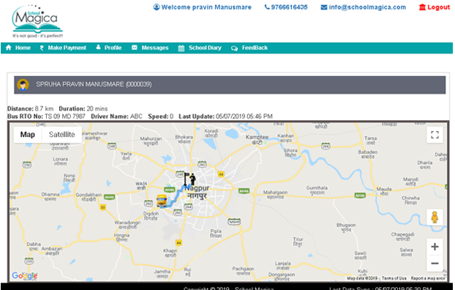The image size is (455, 290).
Task: Click the envelope icon beside Messages
Action: point(135,48)
